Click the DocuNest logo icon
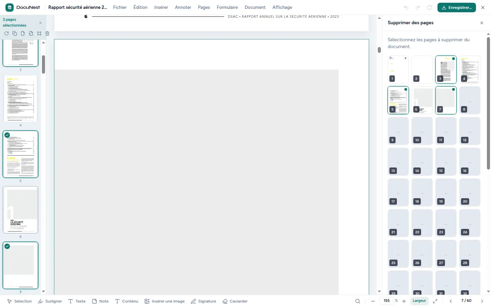The image size is (491, 307). tap(10, 7)
